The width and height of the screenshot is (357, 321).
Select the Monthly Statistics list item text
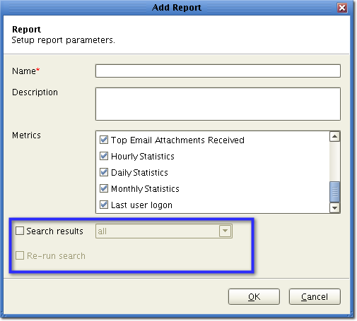[145, 189]
